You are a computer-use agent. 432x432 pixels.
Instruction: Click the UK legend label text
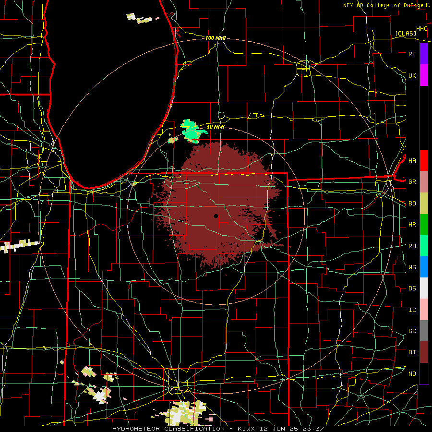point(412,75)
